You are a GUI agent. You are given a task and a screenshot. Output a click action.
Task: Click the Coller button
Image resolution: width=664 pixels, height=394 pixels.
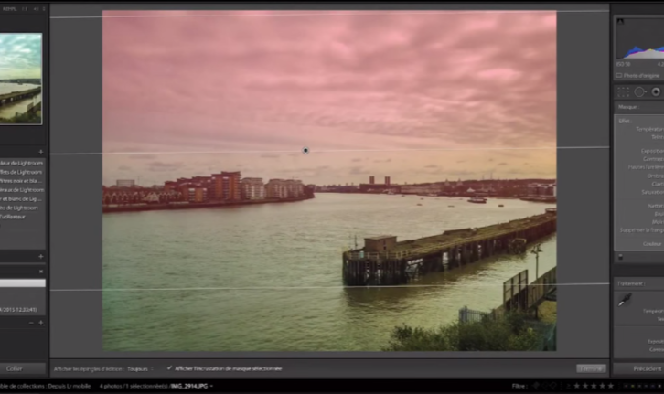point(15,368)
